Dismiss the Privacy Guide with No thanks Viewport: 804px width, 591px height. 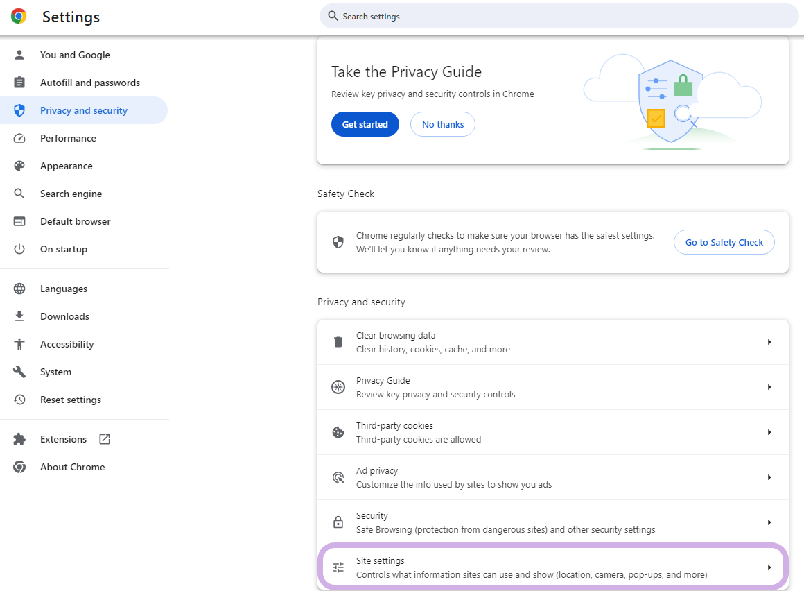(x=442, y=124)
